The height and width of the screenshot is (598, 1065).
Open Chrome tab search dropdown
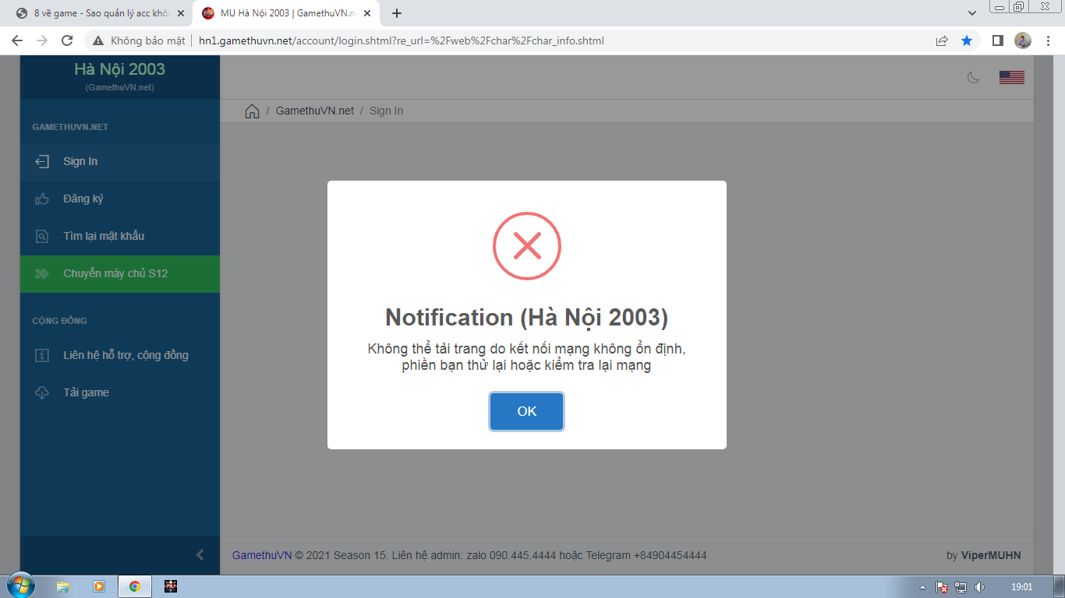click(971, 13)
